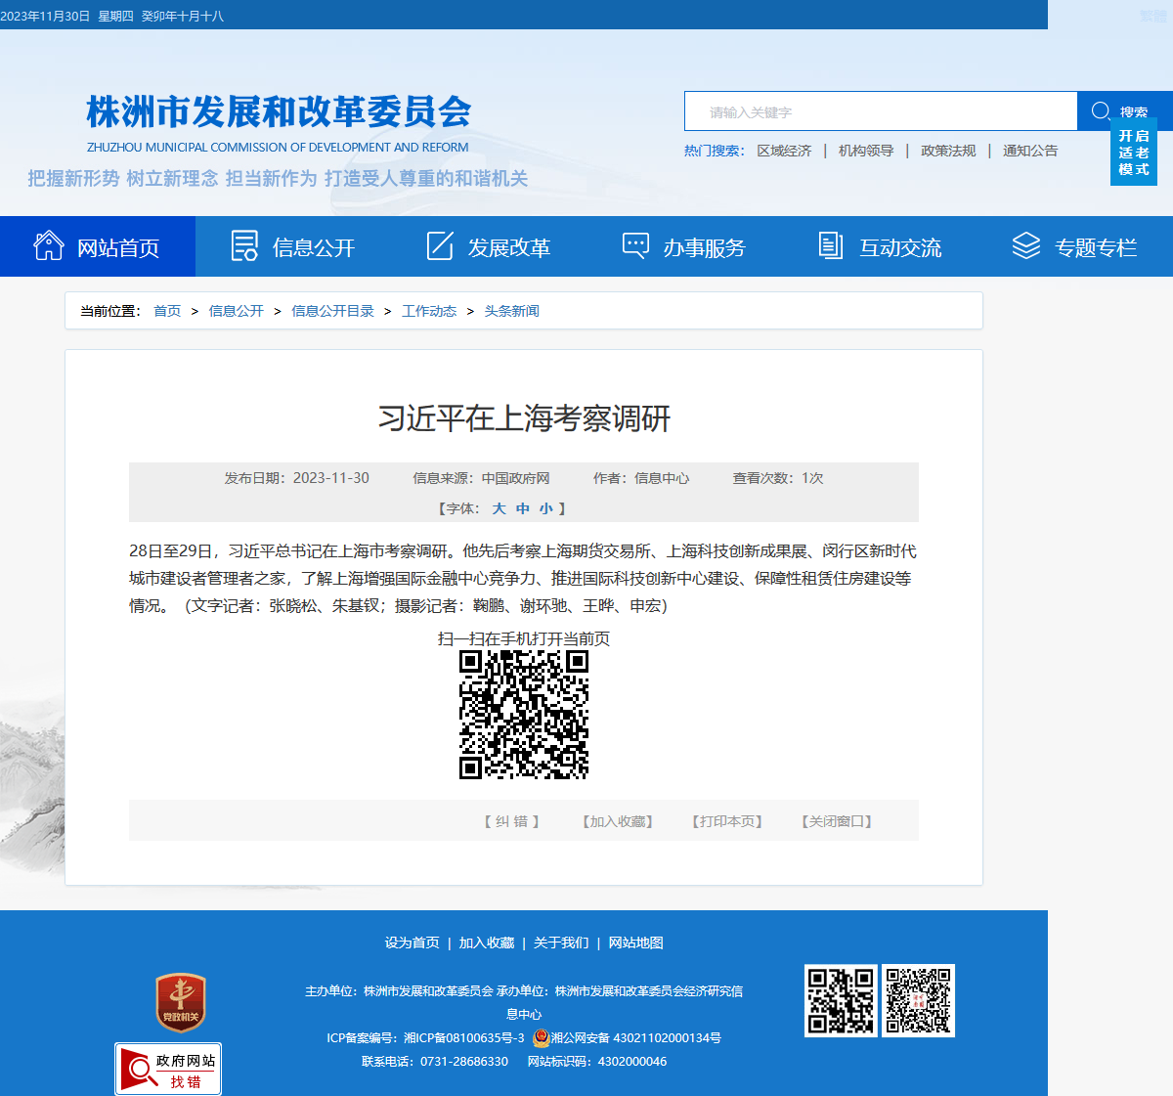Click the document icon beside 信息公开
Image resolution: width=1173 pixels, height=1096 pixels.
tap(244, 245)
